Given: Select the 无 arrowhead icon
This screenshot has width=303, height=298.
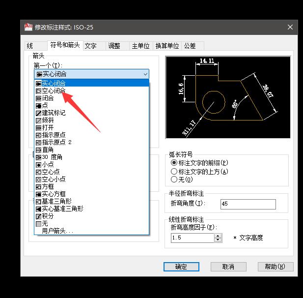Looking at the screenshot, I should pos(39,224).
